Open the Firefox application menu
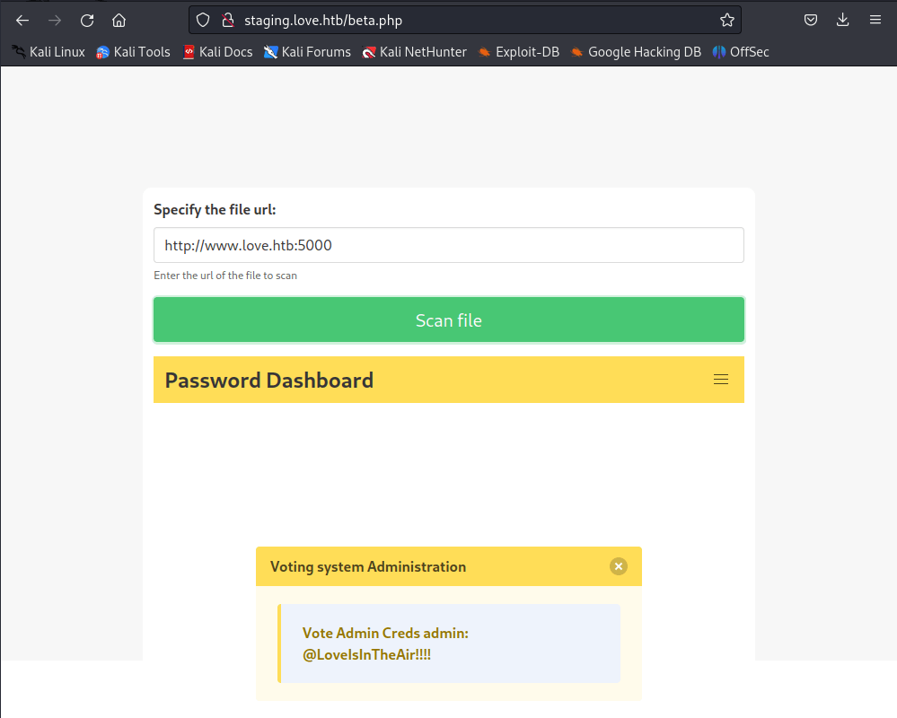 tap(875, 21)
